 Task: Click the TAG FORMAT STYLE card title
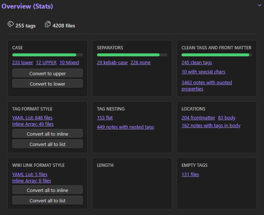coord(32,109)
